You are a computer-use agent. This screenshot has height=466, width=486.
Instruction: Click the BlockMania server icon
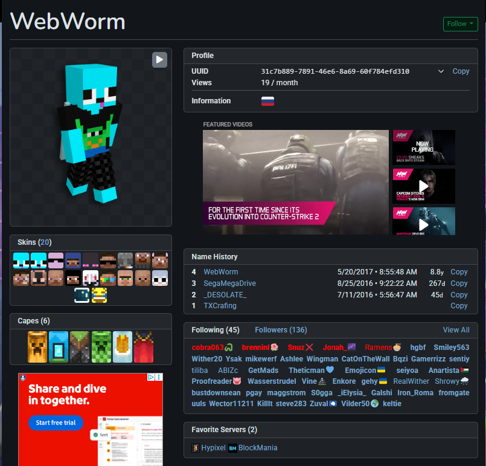(x=232, y=448)
